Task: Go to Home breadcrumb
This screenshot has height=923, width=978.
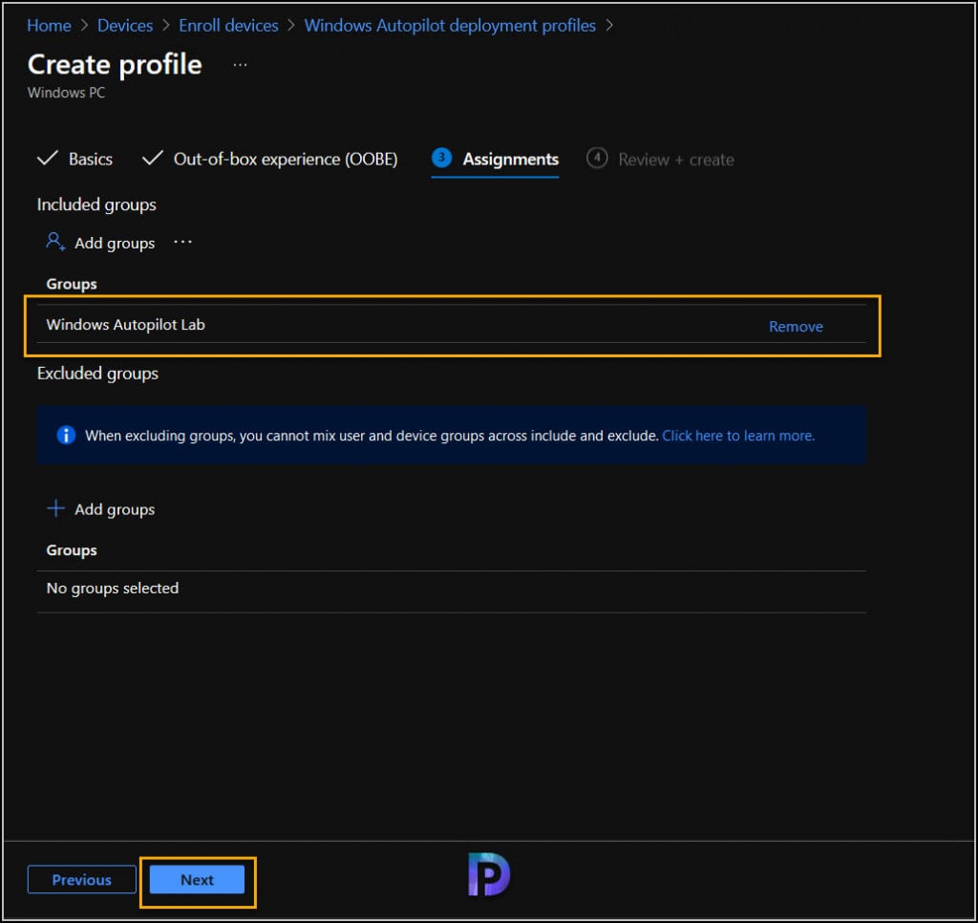Action: [49, 26]
